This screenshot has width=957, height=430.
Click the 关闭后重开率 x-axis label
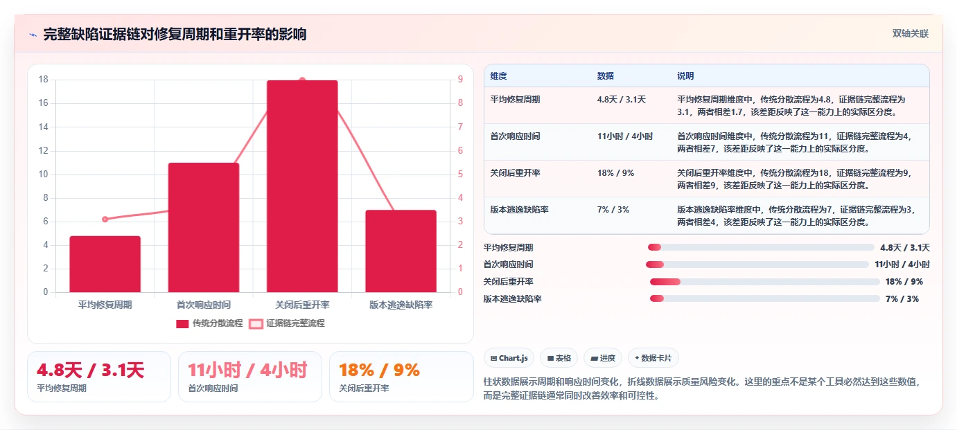(302, 305)
